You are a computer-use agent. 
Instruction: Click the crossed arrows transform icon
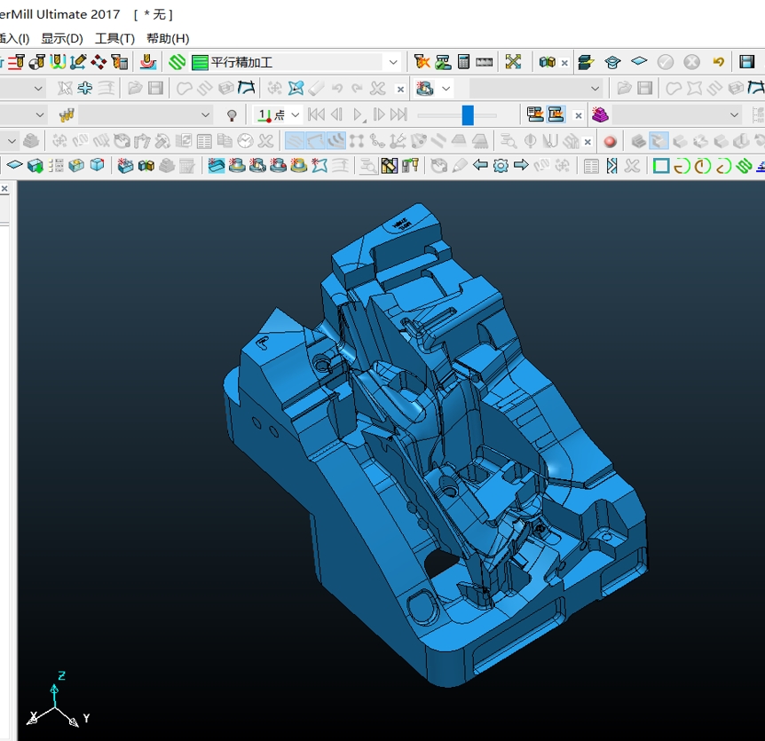click(513, 62)
